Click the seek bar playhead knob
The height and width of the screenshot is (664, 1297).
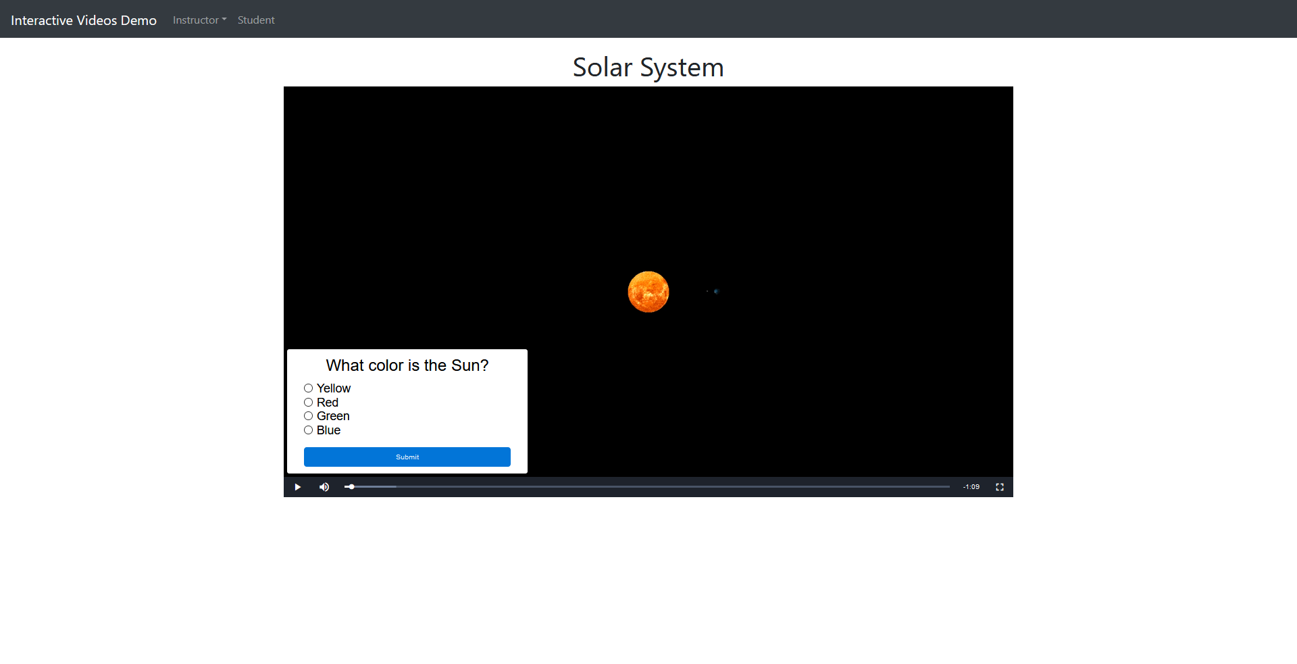point(351,486)
